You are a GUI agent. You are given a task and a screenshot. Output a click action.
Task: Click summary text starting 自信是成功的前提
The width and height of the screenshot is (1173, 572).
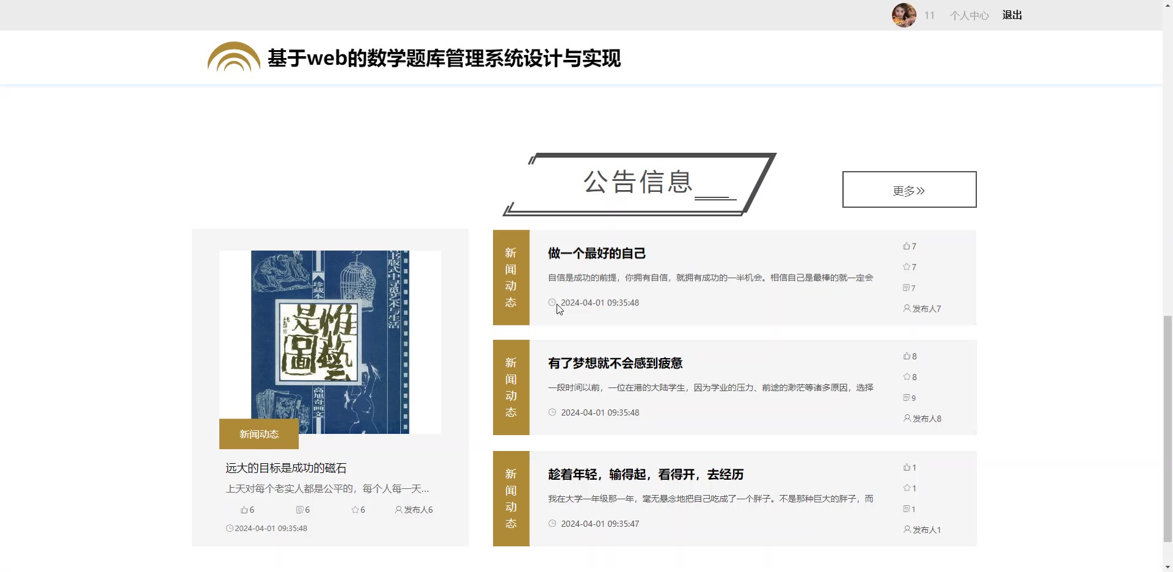(711, 277)
